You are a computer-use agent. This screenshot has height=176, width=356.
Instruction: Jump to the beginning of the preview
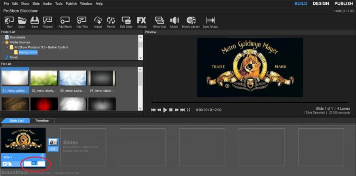click(153, 110)
